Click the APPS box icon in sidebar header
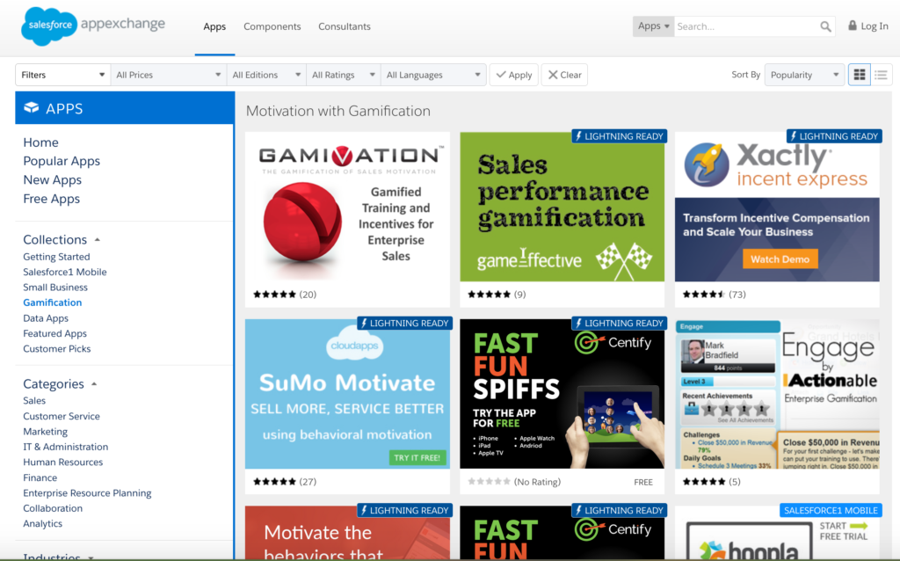 32,108
